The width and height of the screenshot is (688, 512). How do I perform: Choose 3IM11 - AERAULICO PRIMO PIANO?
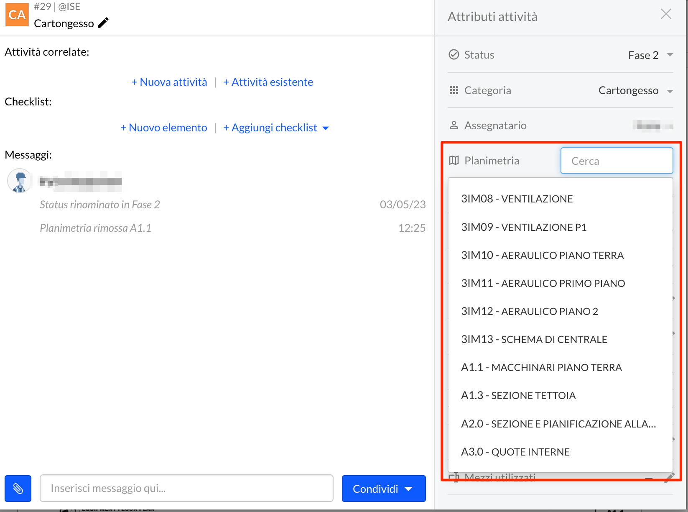pos(560,283)
